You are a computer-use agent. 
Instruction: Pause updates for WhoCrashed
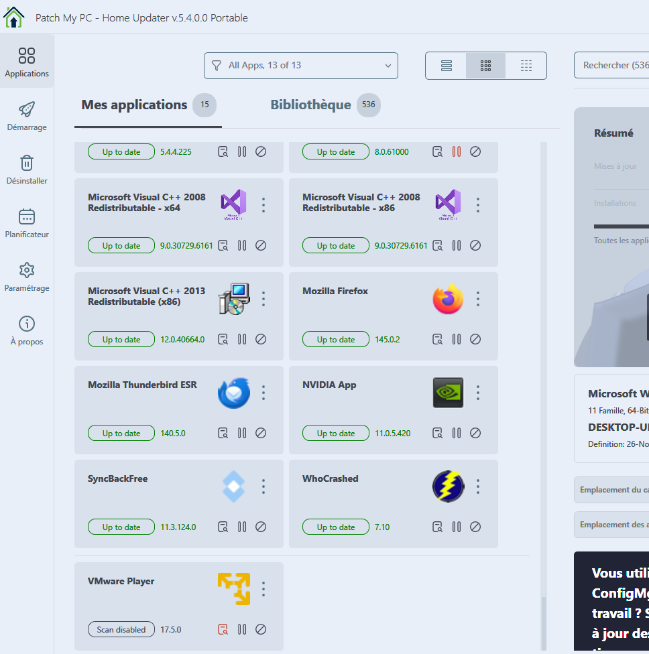point(456,527)
